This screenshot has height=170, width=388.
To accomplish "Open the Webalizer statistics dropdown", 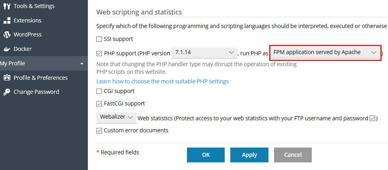I will [116, 117].
